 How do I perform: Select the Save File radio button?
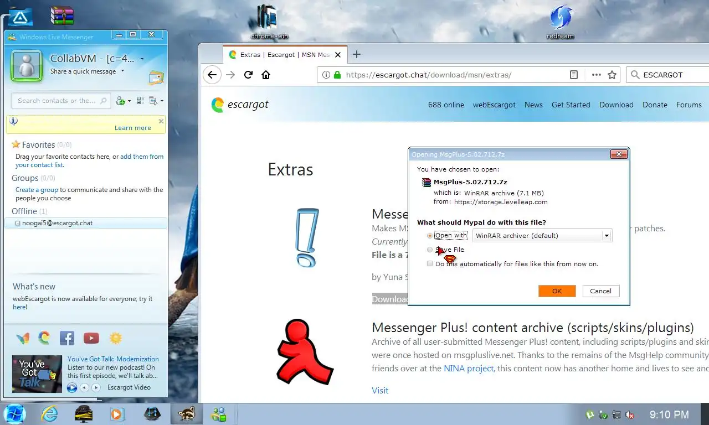pyautogui.click(x=430, y=250)
